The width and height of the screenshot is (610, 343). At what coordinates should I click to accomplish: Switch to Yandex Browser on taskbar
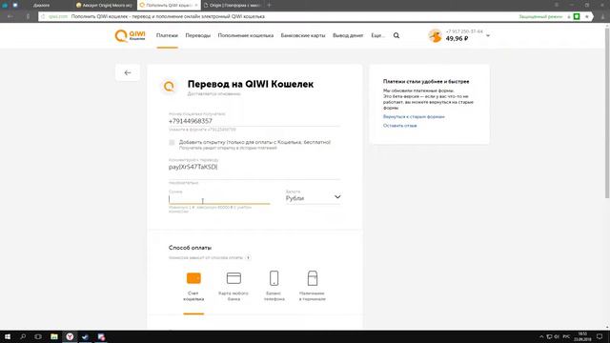[70, 336]
